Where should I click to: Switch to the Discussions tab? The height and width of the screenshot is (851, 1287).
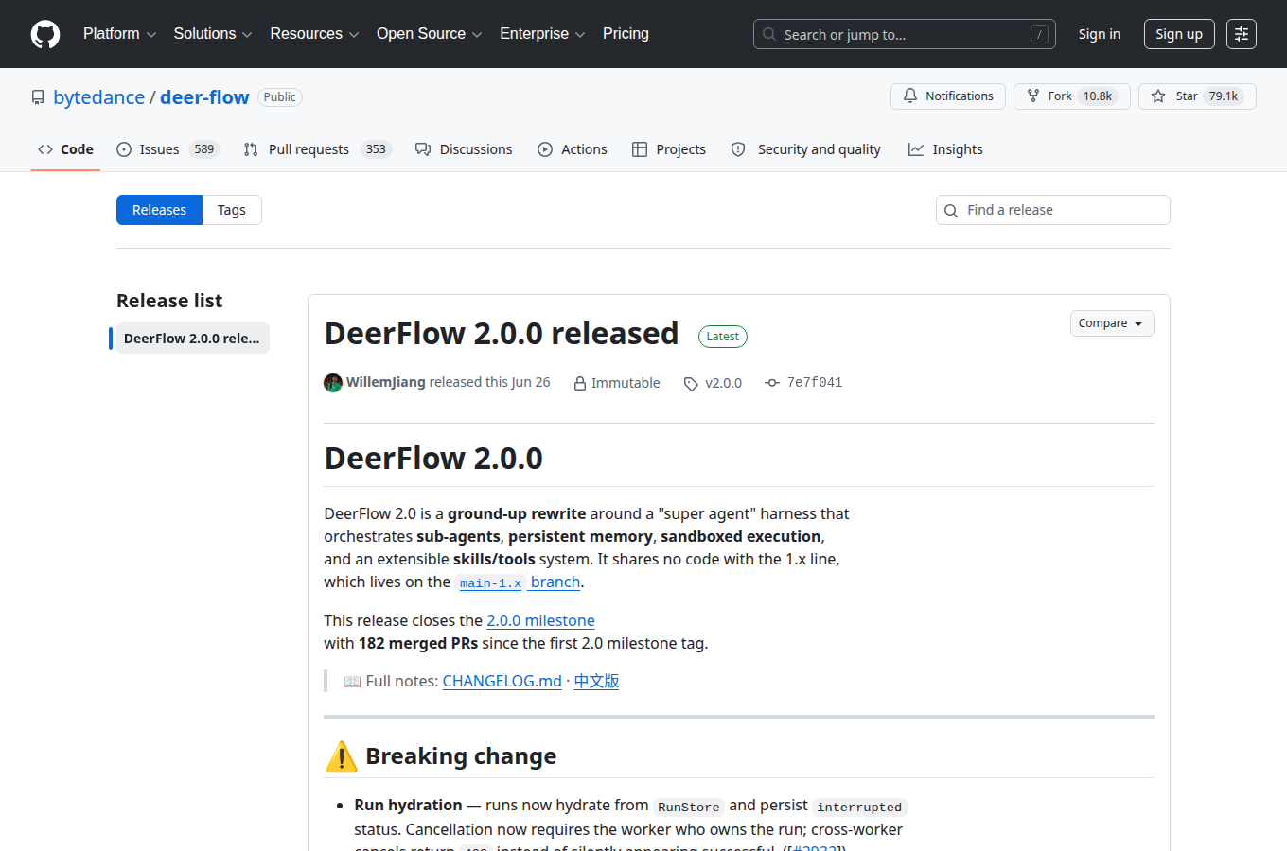[464, 149]
